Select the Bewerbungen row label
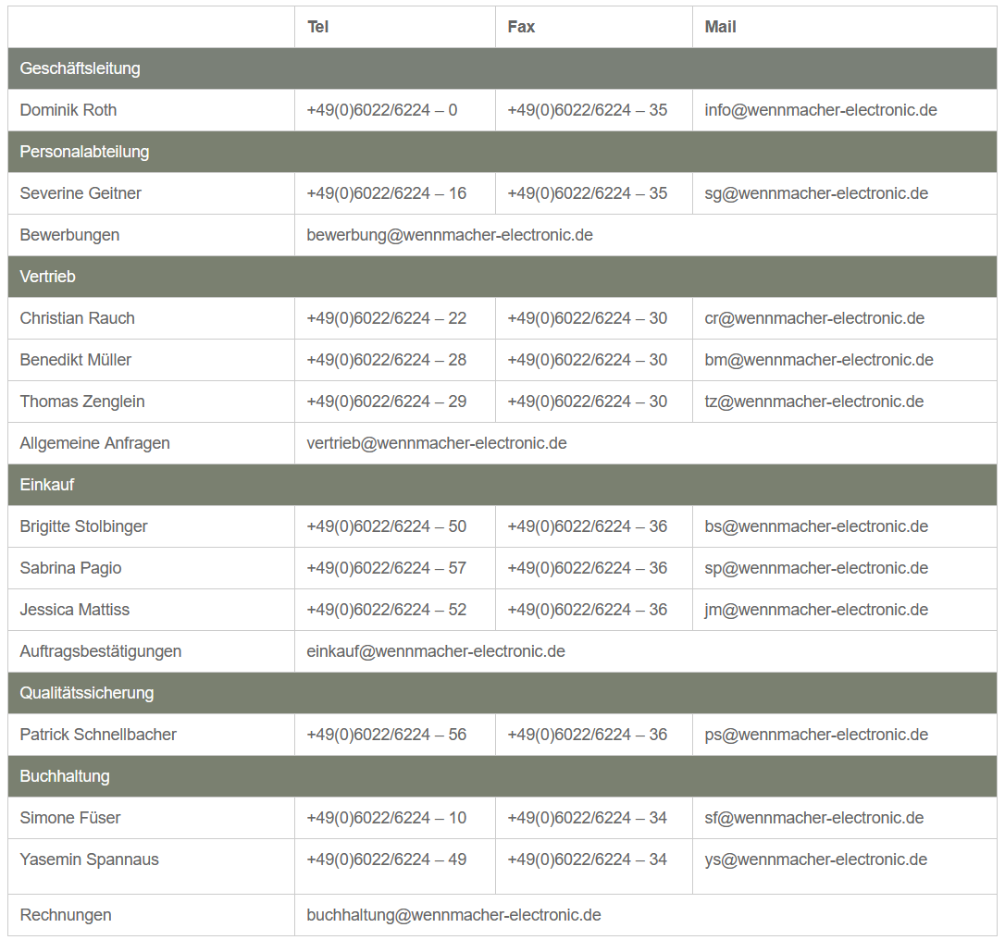The height and width of the screenshot is (940, 1005). tap(69, 235)
